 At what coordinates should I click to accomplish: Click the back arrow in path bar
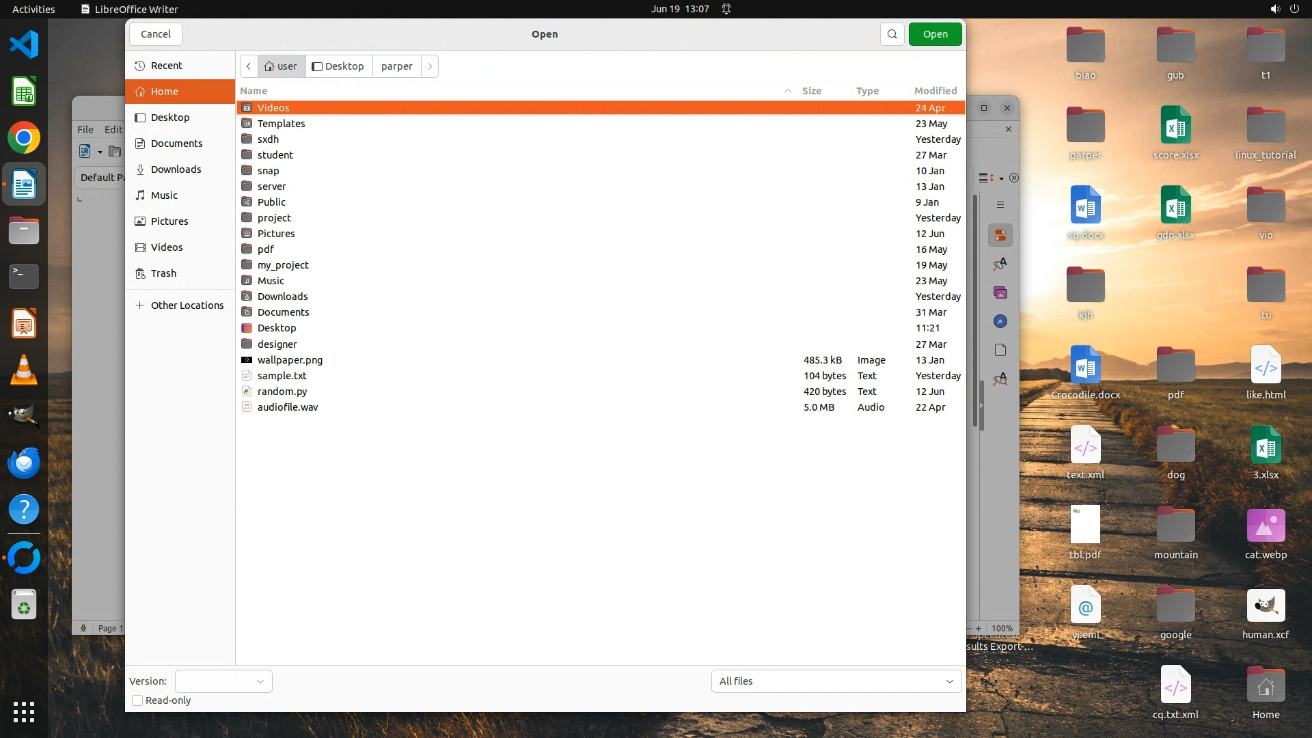point(249,66)
